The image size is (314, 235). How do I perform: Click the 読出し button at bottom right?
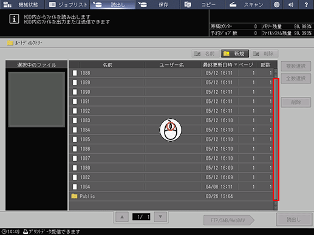[294, 219]
